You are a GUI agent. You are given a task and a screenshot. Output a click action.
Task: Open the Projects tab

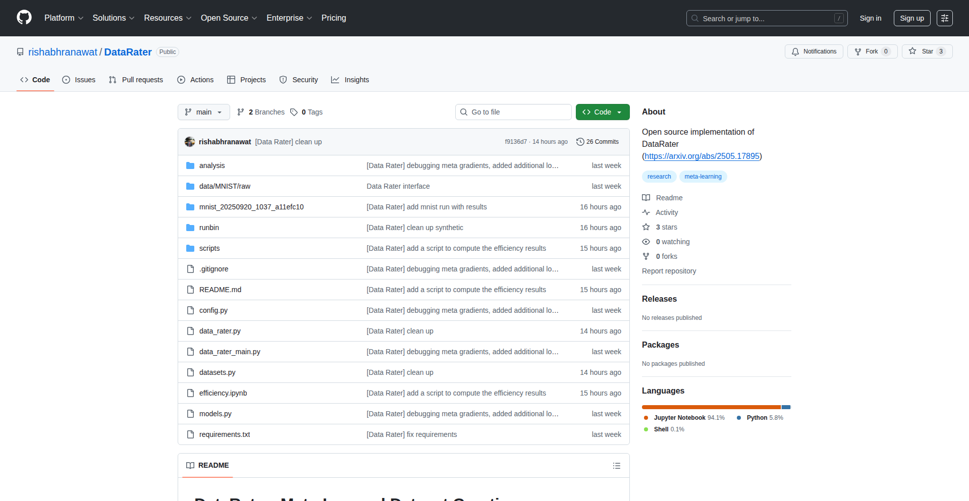[246, 80]
